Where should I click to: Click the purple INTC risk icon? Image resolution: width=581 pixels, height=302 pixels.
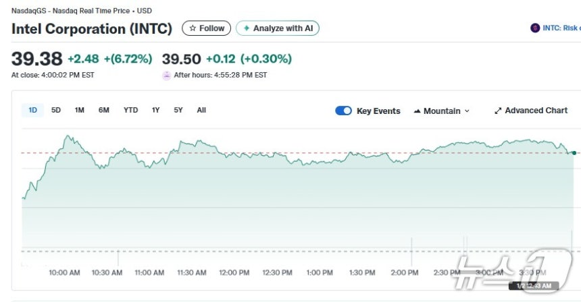pos(536,28)
